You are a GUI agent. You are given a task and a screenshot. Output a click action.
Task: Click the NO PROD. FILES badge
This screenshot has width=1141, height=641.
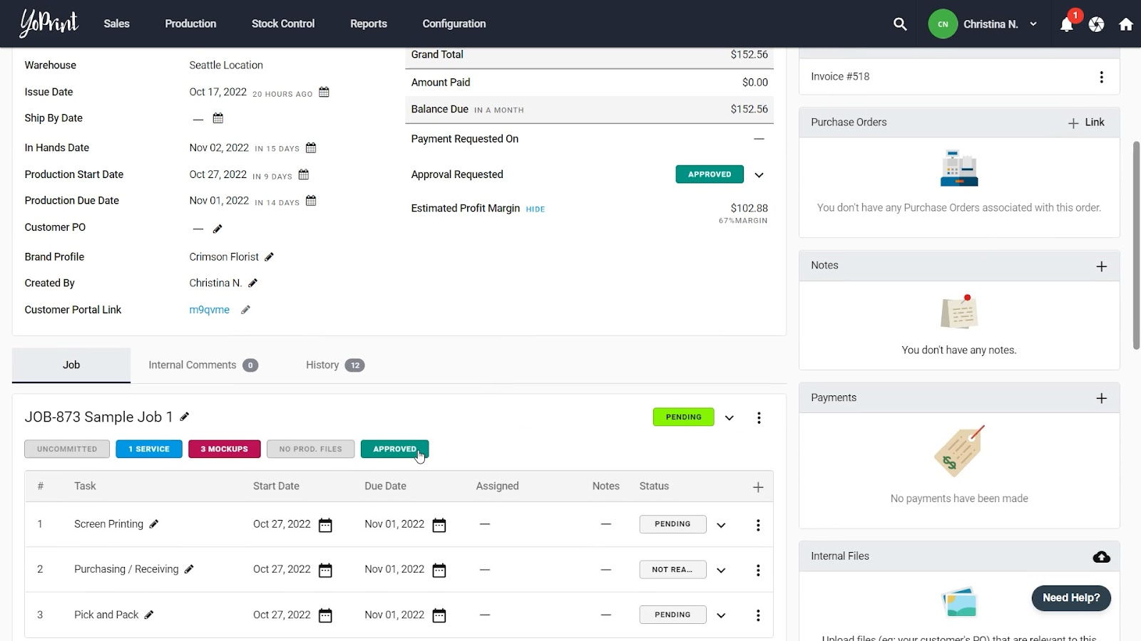[x=311, y=449]
